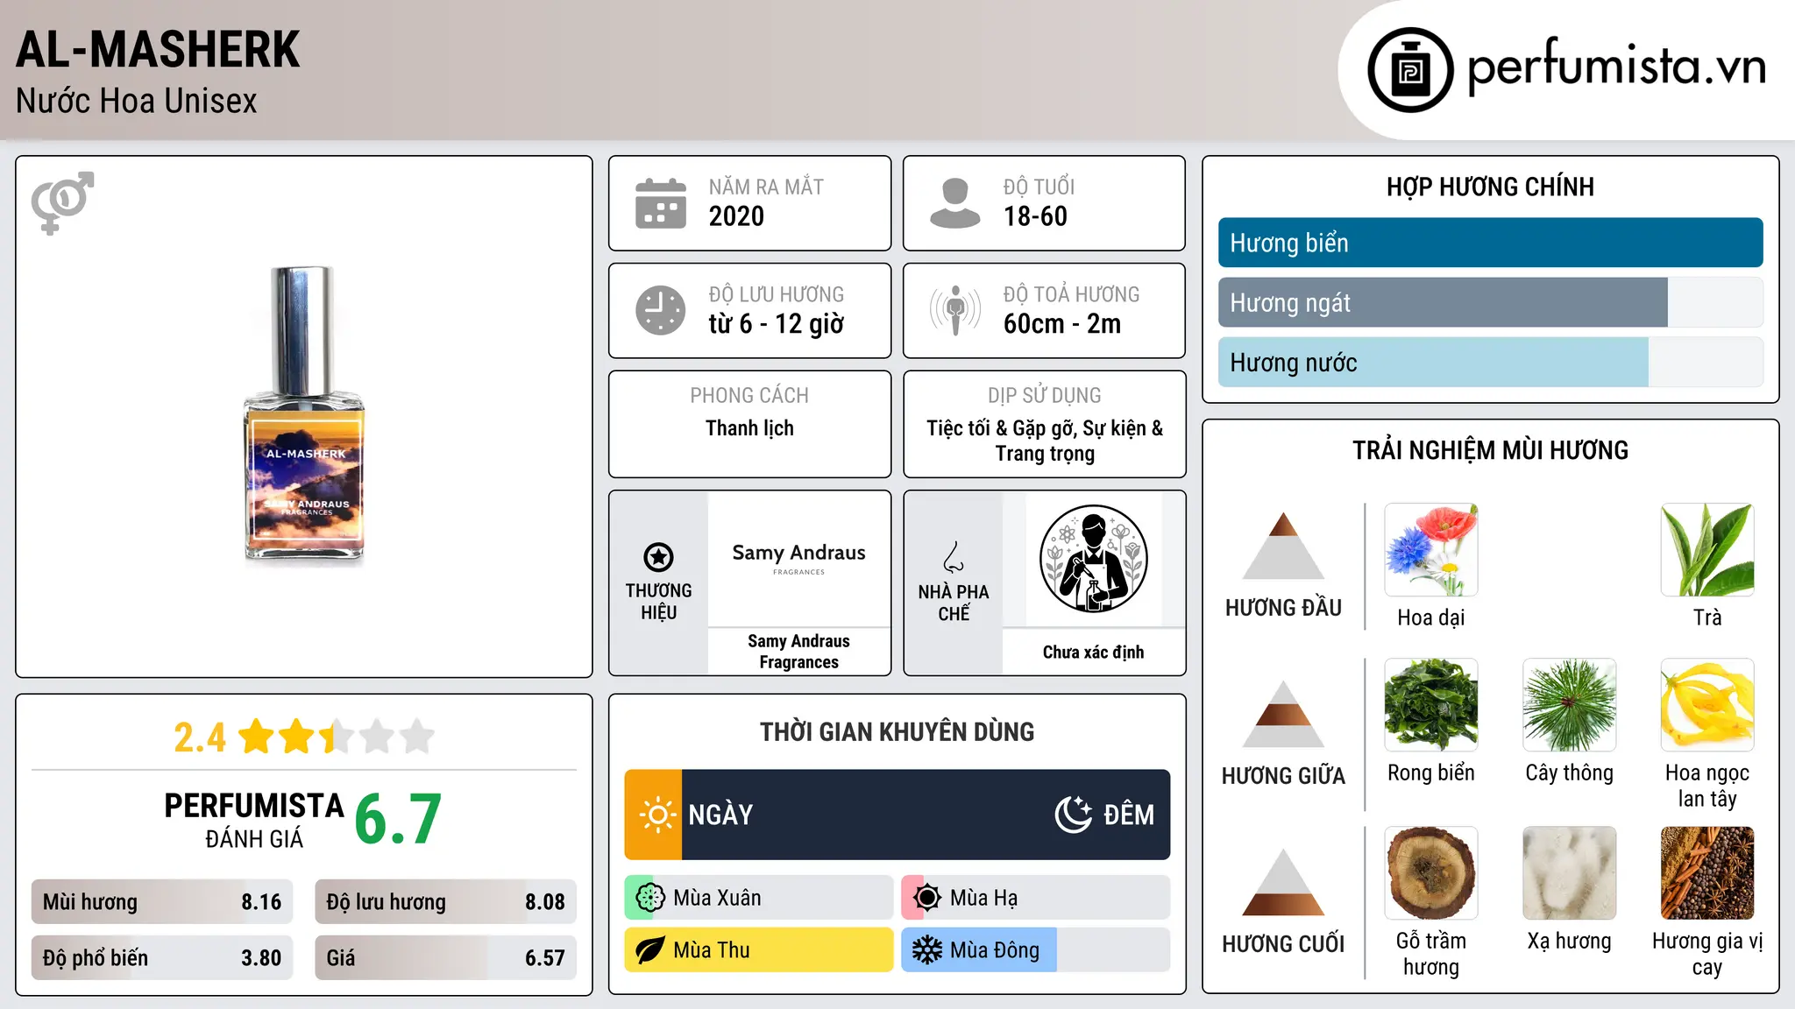The height and width of the screenshot is (1009, 1795).
Task: Click the Samy Andraus Fragrances brand name
Action: coord(798,652)
